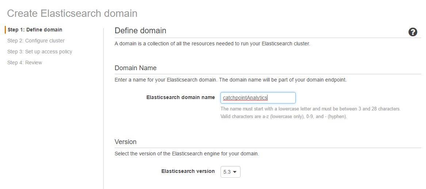The image size is (426, 189).
Task: Open the help question mark icon
Action: (x=413, y=32)
